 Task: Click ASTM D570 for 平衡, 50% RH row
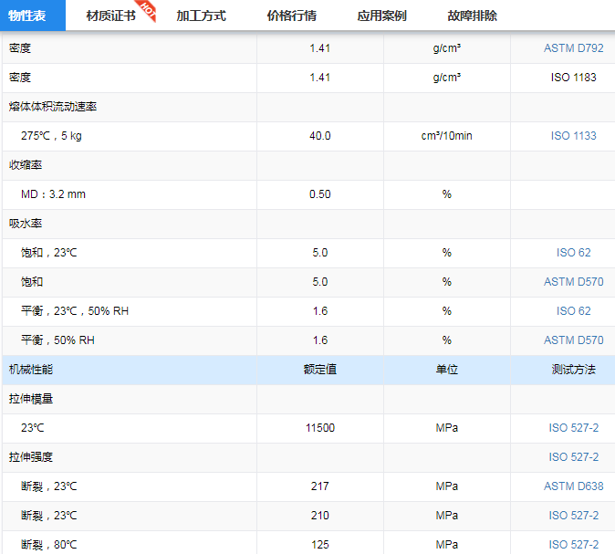[x=573, y=340]
